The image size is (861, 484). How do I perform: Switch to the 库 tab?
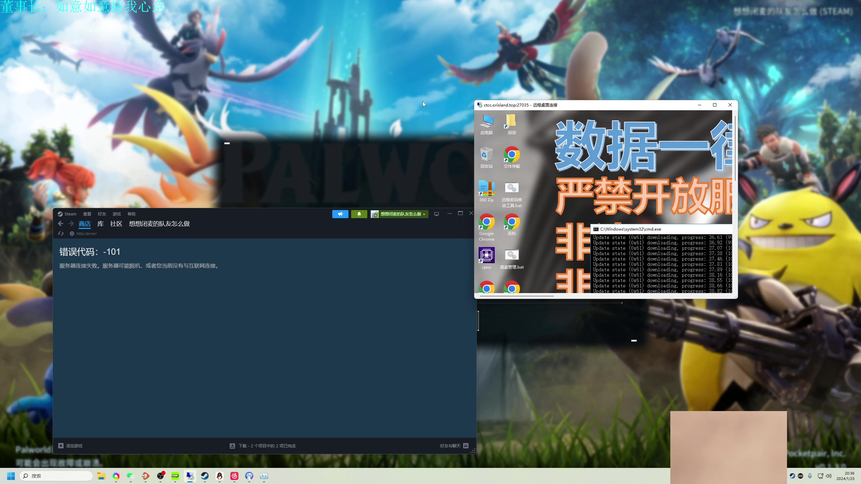100,224
